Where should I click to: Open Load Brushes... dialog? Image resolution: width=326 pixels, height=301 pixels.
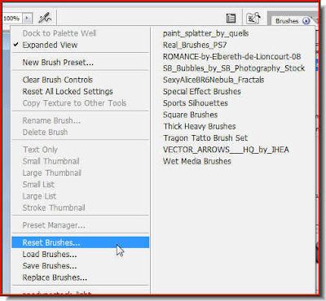[81, 254]
